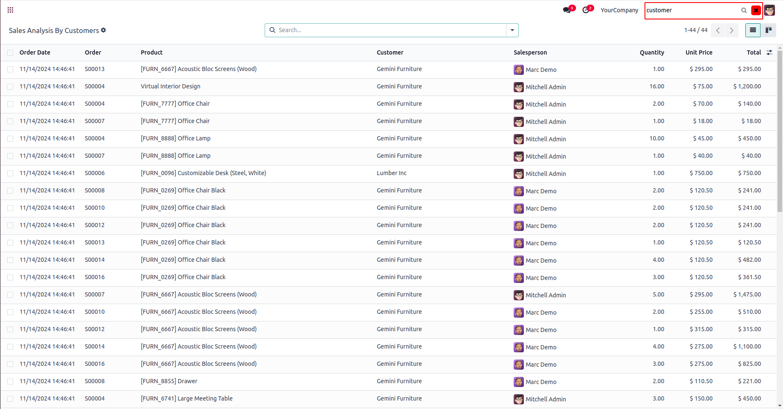Open the activities clock icon
783x409 pixels.
point(586,10)
